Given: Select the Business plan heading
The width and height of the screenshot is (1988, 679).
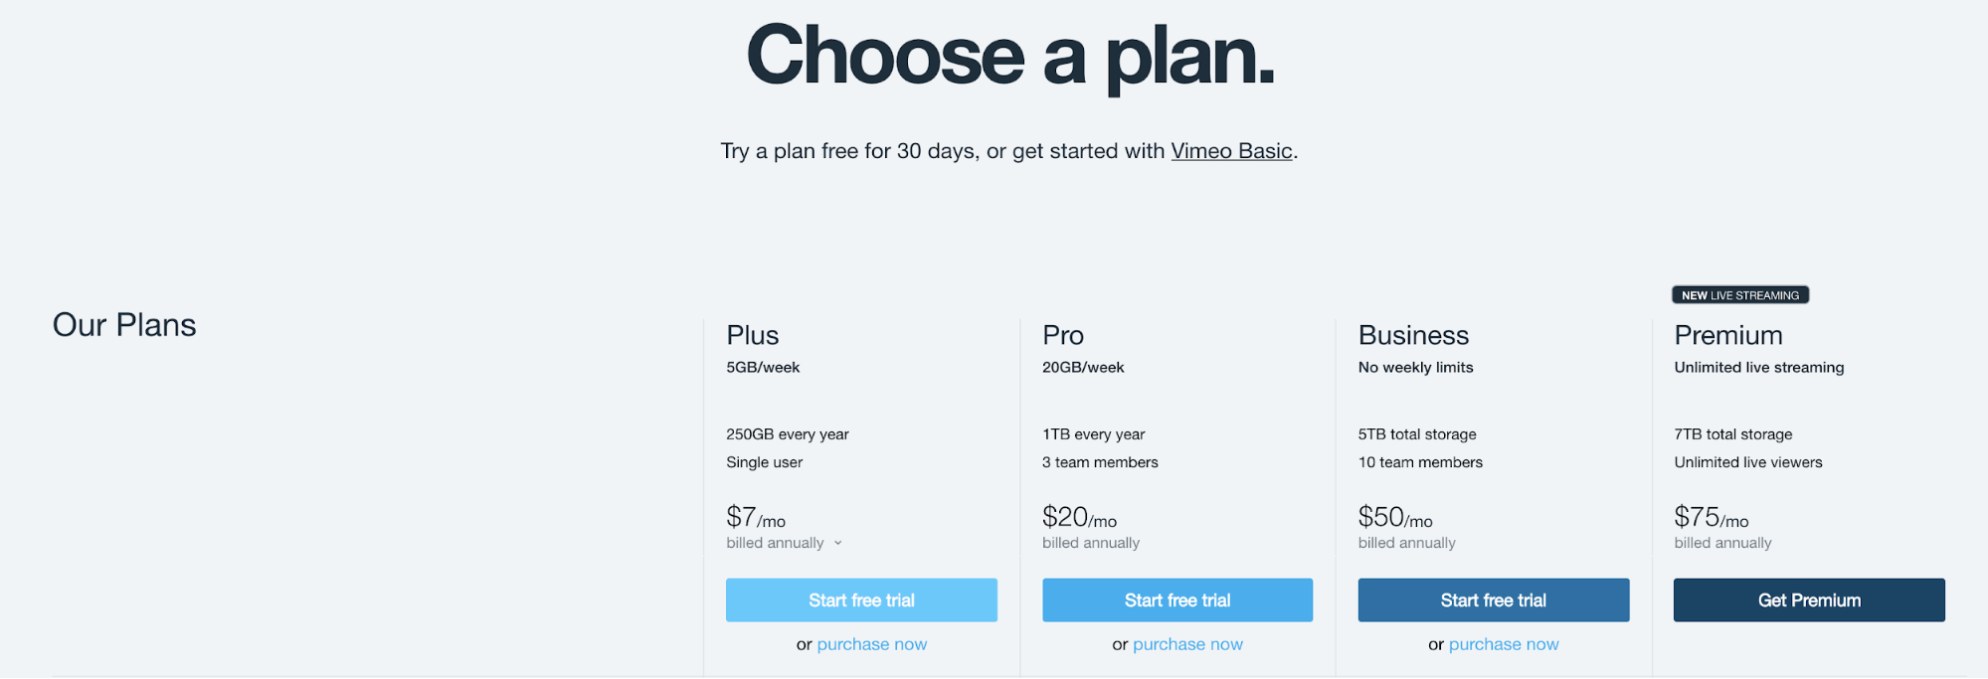Looking at the screenshot, I should pyautogui.click(x=1413, y=335).
